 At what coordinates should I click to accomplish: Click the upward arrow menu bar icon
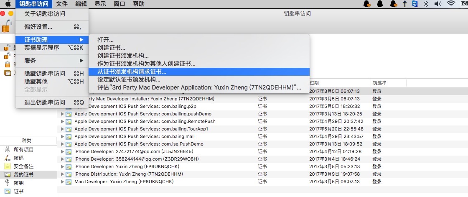coord(405,4)
